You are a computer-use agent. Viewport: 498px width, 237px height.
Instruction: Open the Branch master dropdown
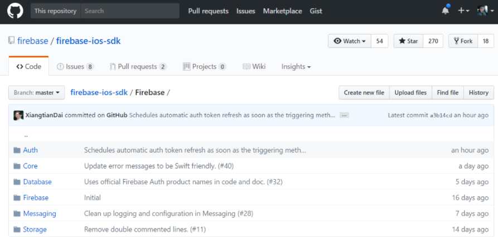point(37,93)
